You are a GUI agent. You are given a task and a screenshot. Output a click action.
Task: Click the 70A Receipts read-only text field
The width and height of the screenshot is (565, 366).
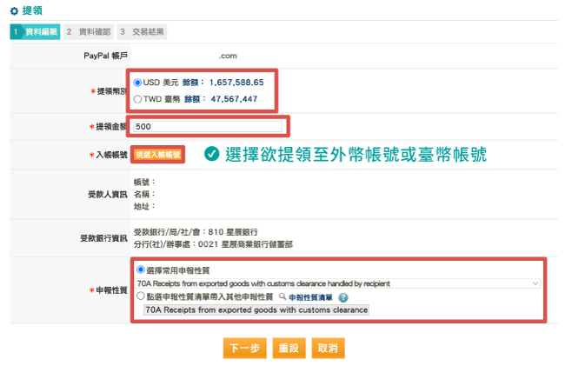point(256,309)
